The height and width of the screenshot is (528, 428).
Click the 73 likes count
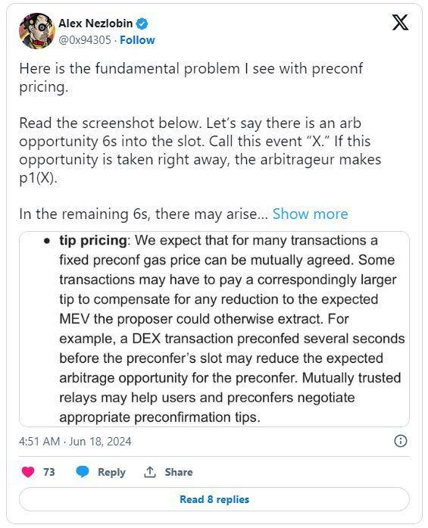(48, 472)
